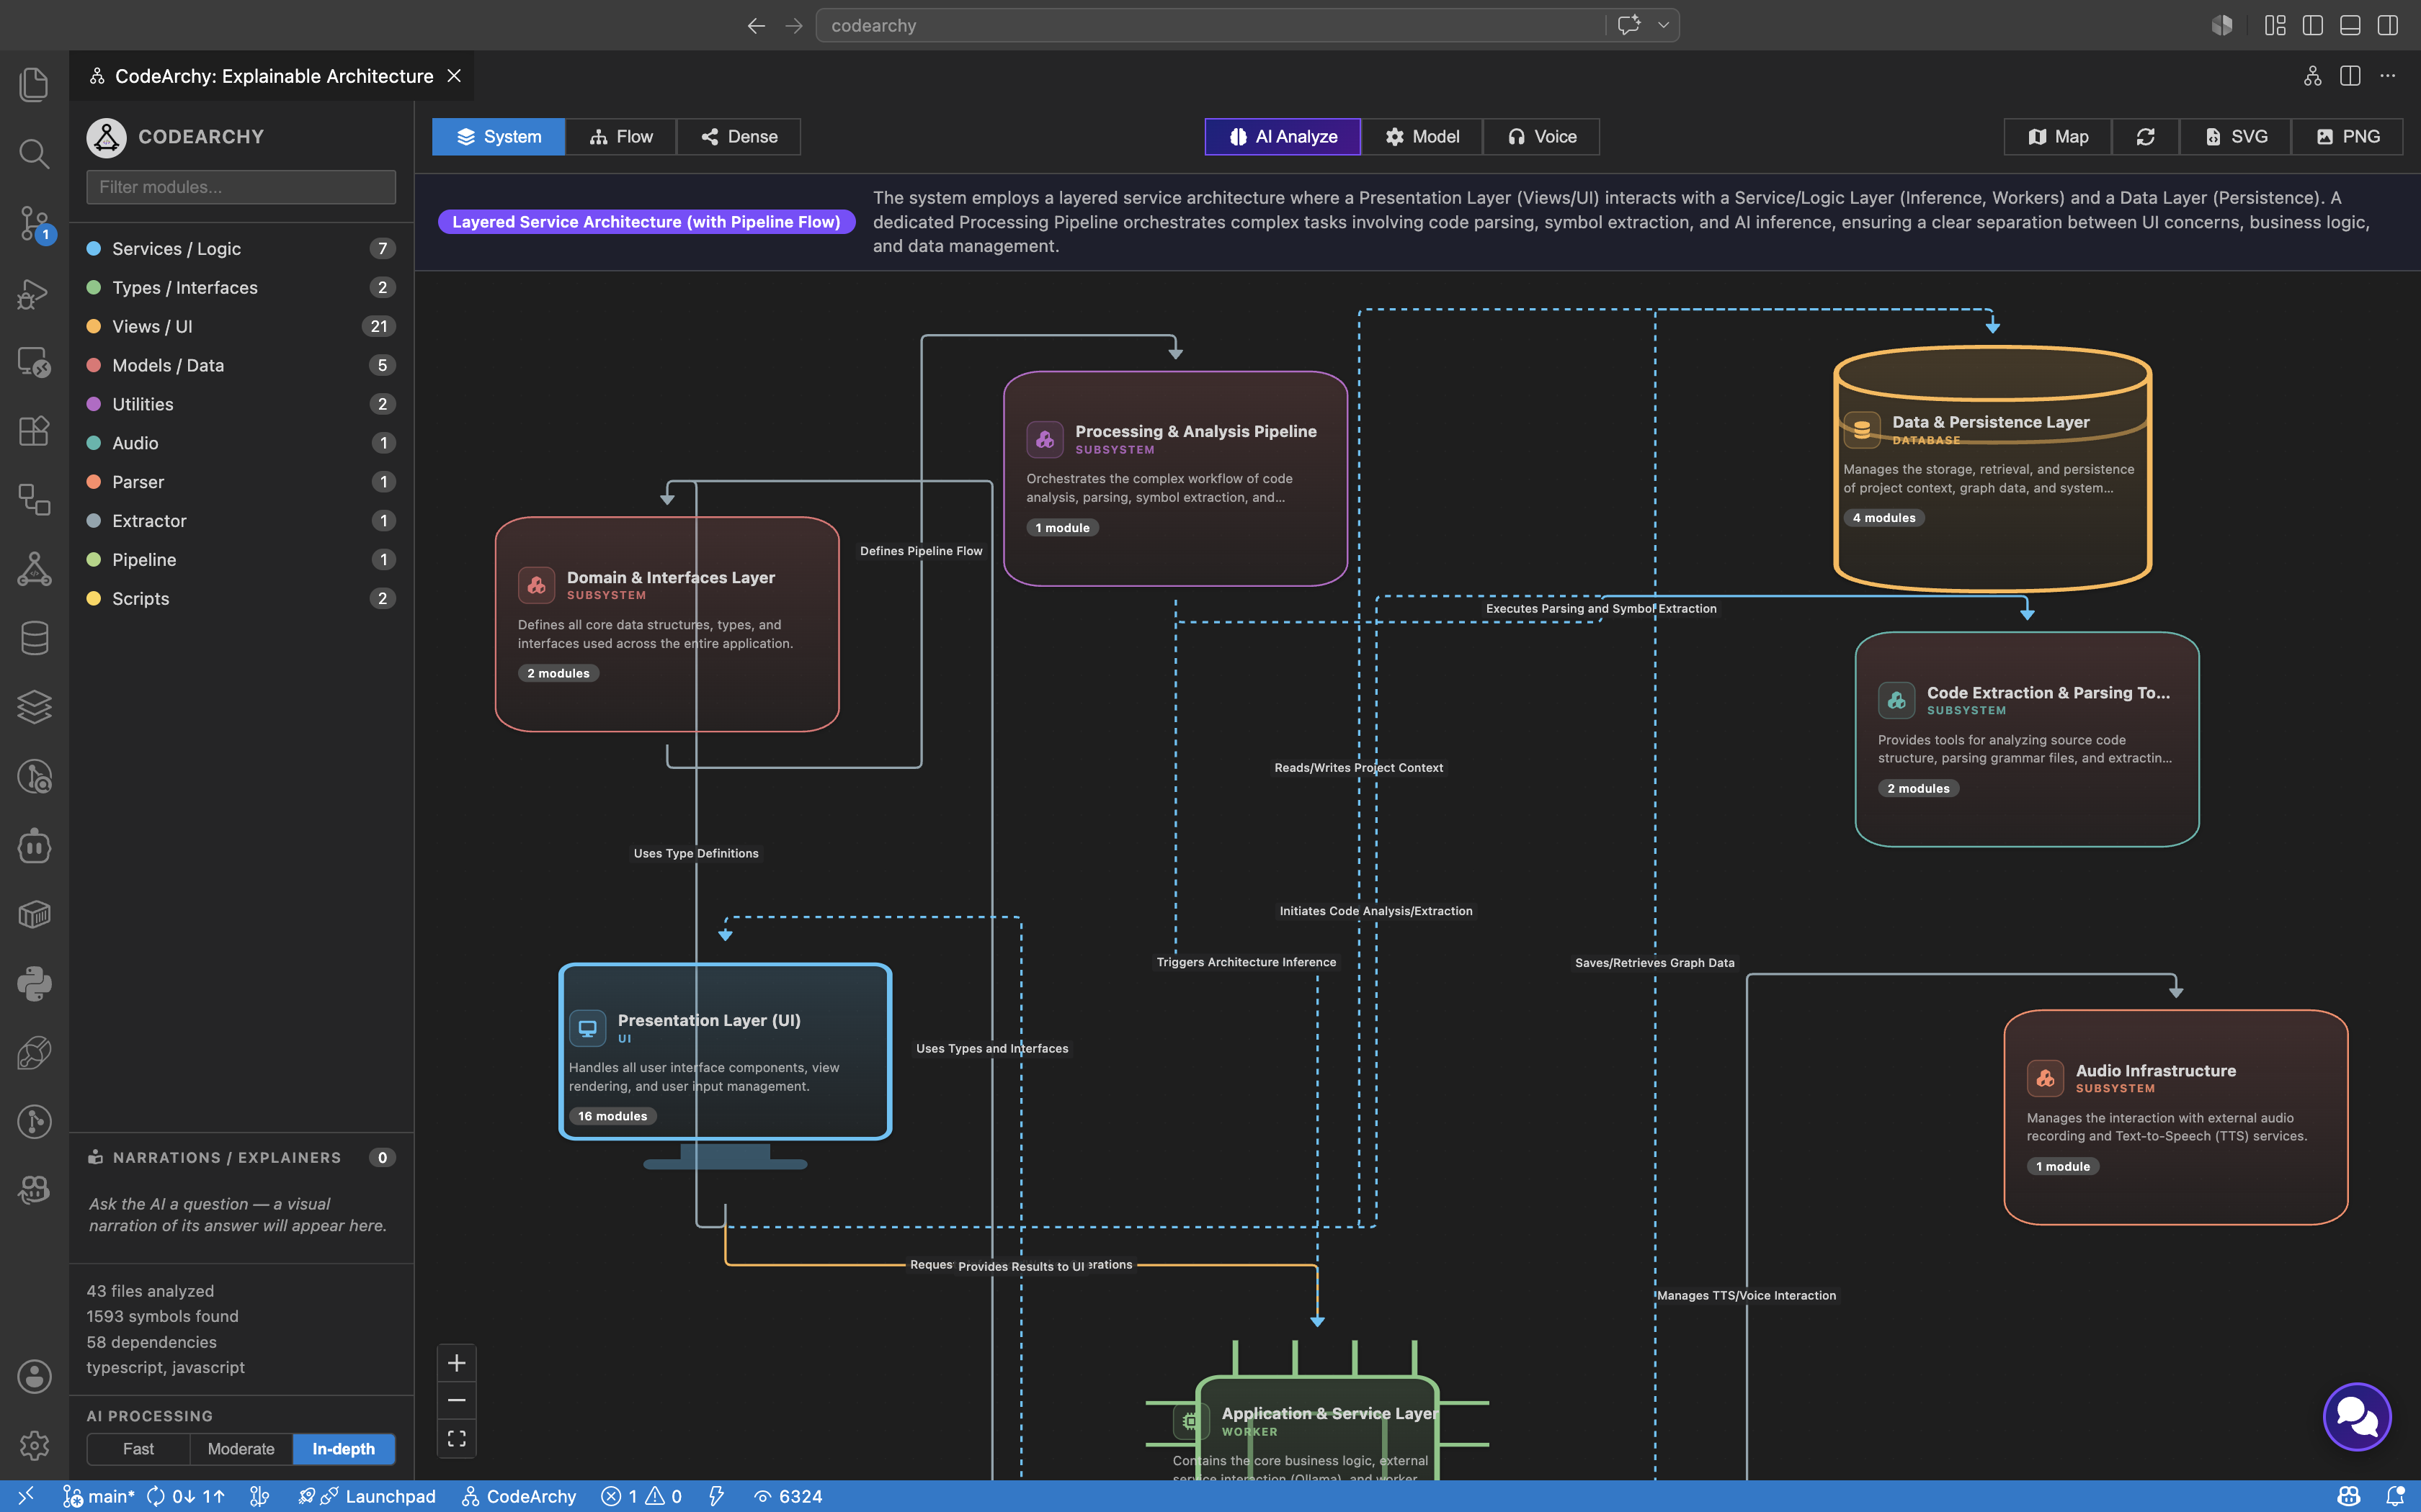
Task: Click the Voice button
Action: click(1541, 137)
